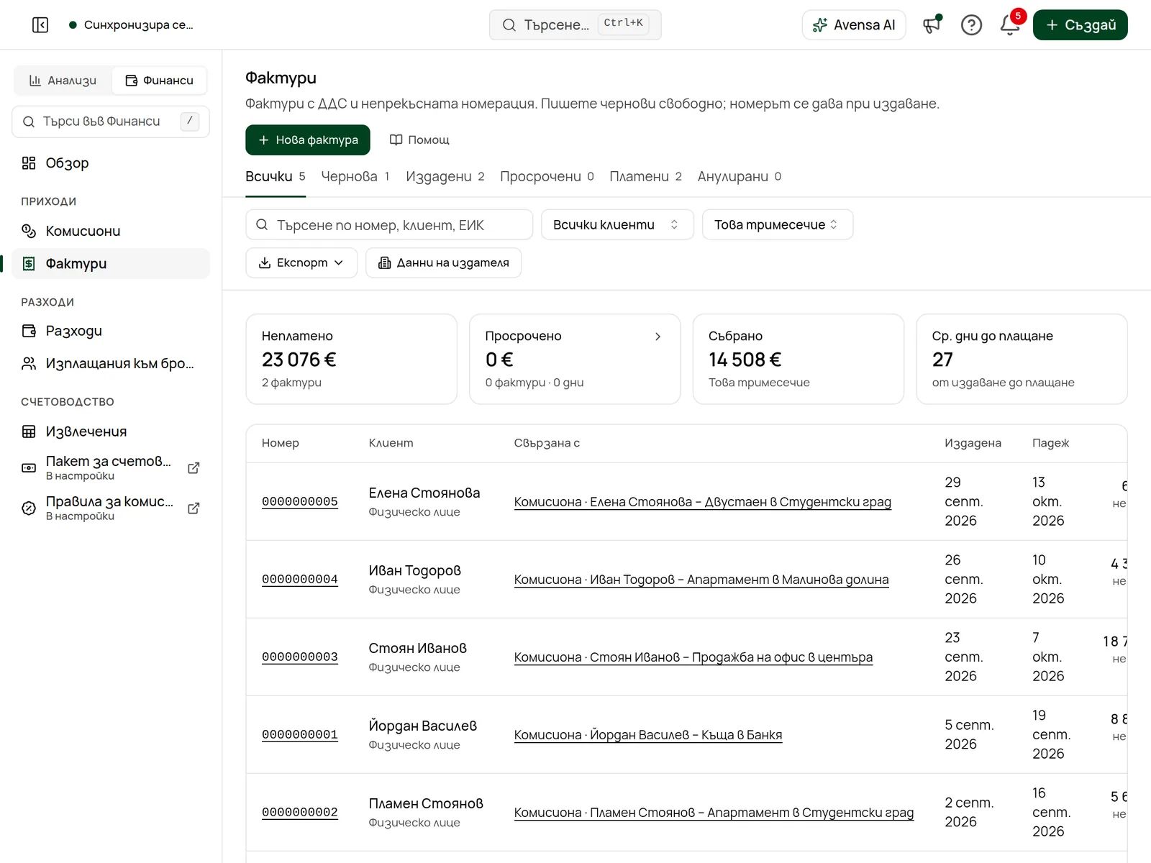Select the Платени tab

point(646,177)
